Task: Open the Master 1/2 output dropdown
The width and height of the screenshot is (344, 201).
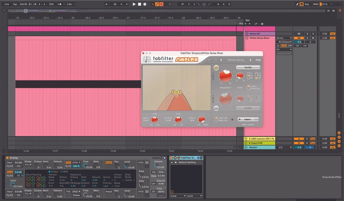Action: point(284,147)
